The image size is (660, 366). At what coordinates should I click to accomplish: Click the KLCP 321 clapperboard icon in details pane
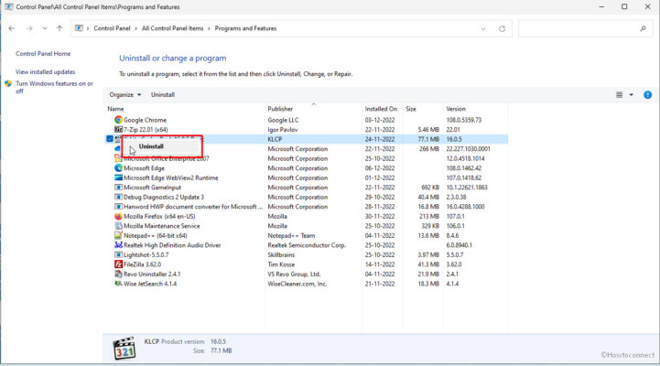[124, 348]
